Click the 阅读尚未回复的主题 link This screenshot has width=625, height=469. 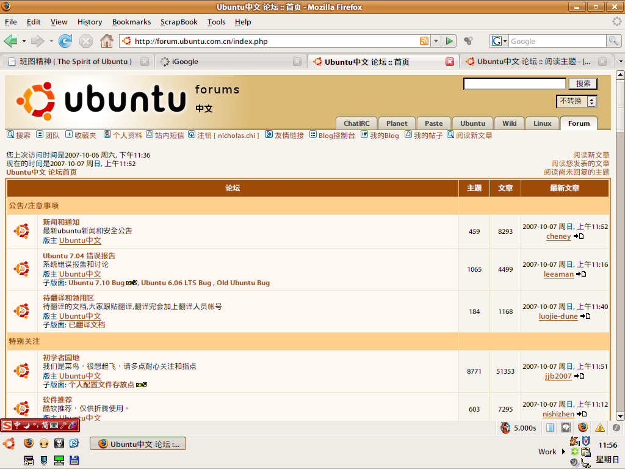point(576,172)
